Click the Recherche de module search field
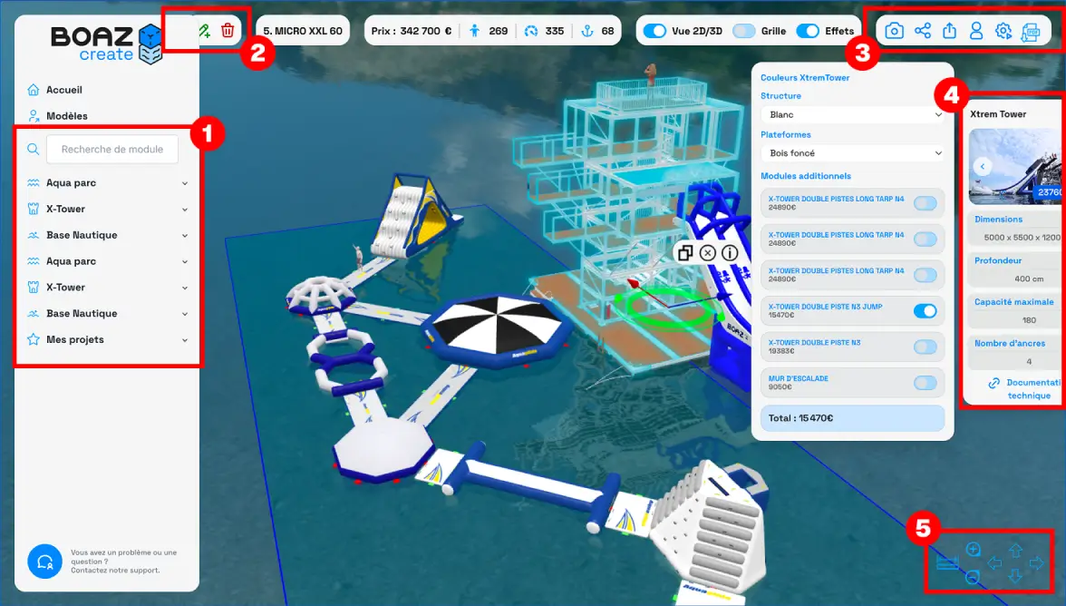Viewport: 1066px width, 606px height. (x=112, y=149)
